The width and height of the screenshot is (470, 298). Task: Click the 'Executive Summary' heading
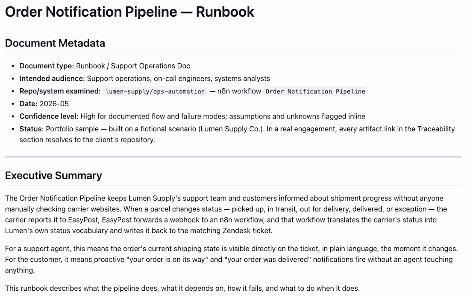(x=54, y=175)
